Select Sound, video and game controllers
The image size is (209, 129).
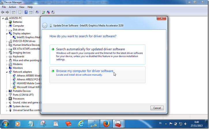click(x=27, y=103)
